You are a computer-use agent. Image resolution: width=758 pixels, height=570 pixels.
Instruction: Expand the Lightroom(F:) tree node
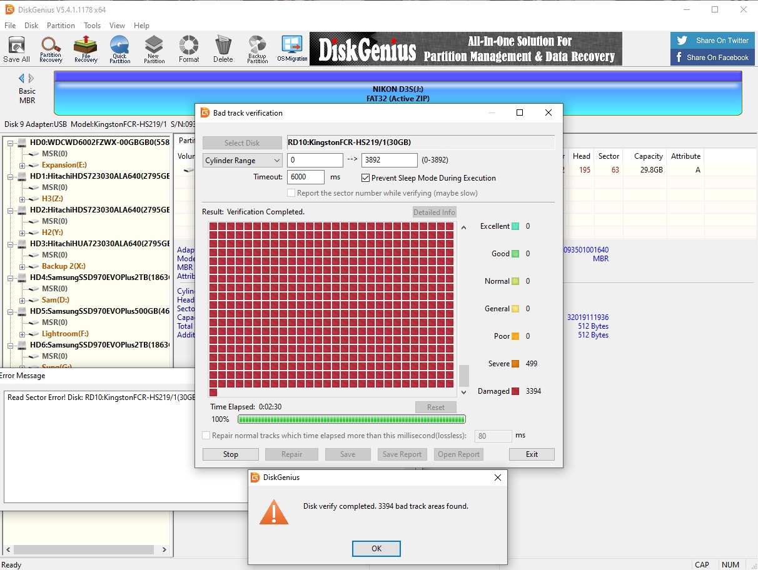(x=22, y=334)
